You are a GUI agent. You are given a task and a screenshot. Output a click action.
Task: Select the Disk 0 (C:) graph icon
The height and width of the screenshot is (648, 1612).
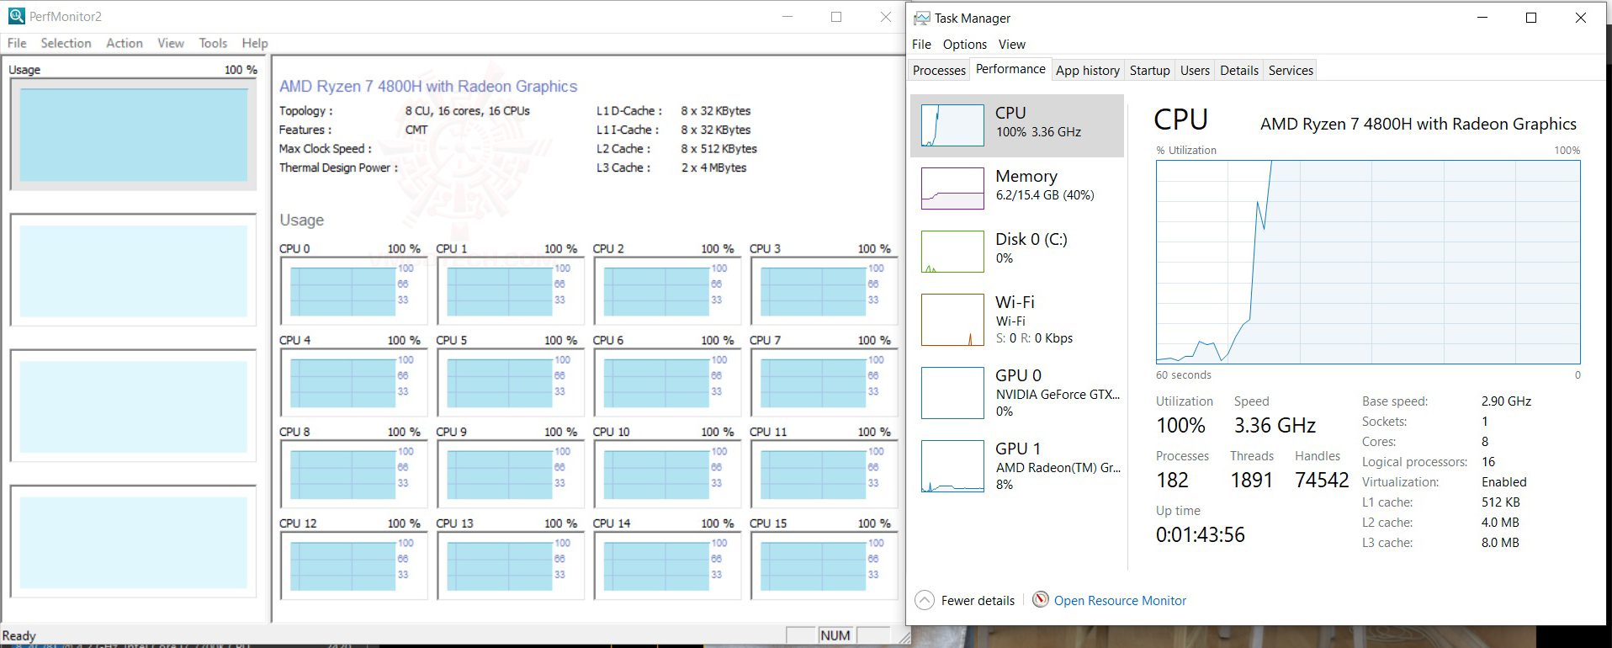coord(952,252)
